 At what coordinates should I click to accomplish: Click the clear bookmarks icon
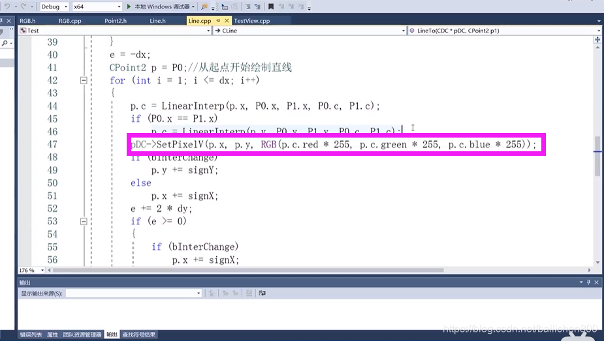pos(301,7)
